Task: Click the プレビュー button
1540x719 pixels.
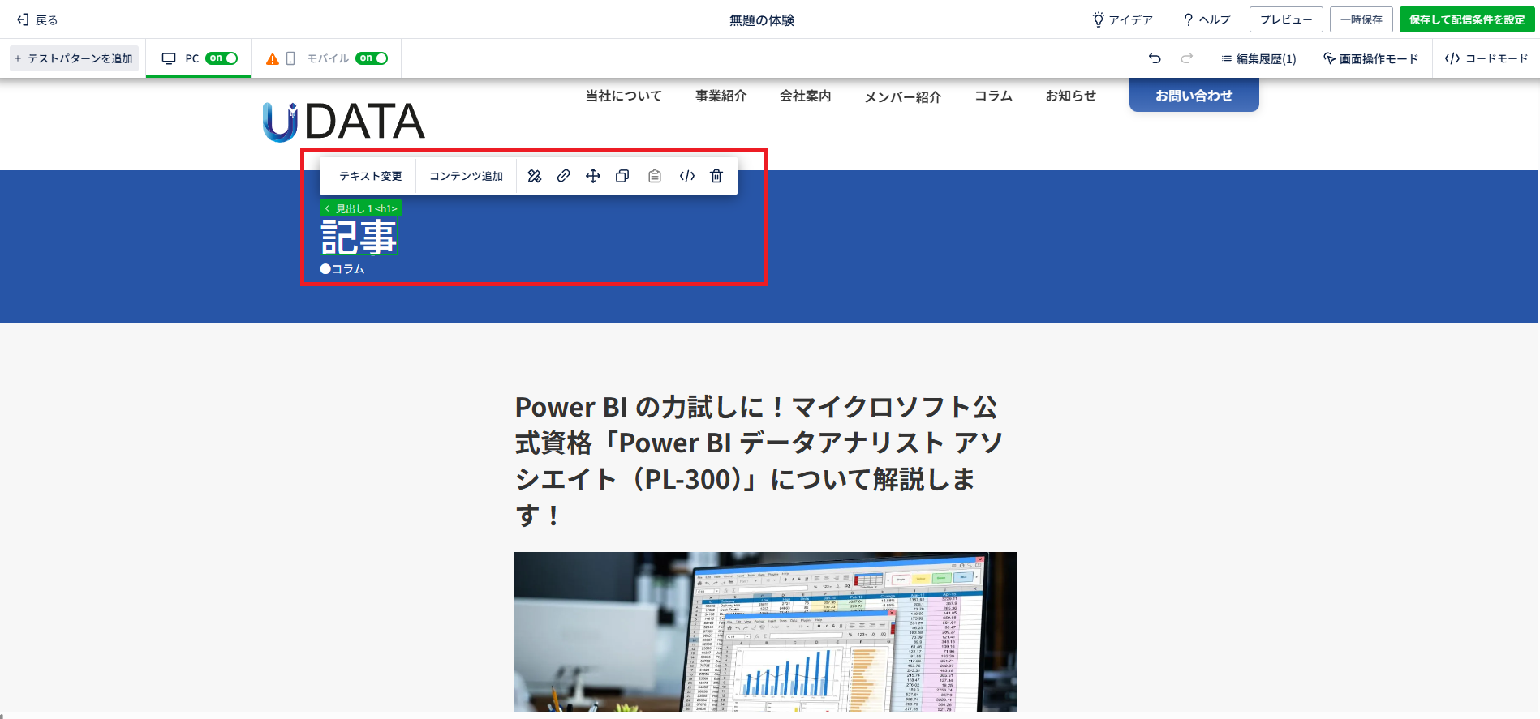Action: [1286, 19]
